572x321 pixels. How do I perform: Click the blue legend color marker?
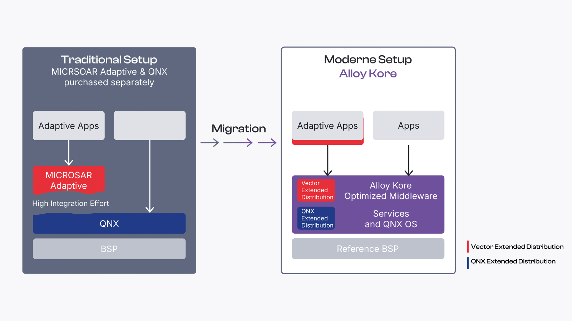468,263
